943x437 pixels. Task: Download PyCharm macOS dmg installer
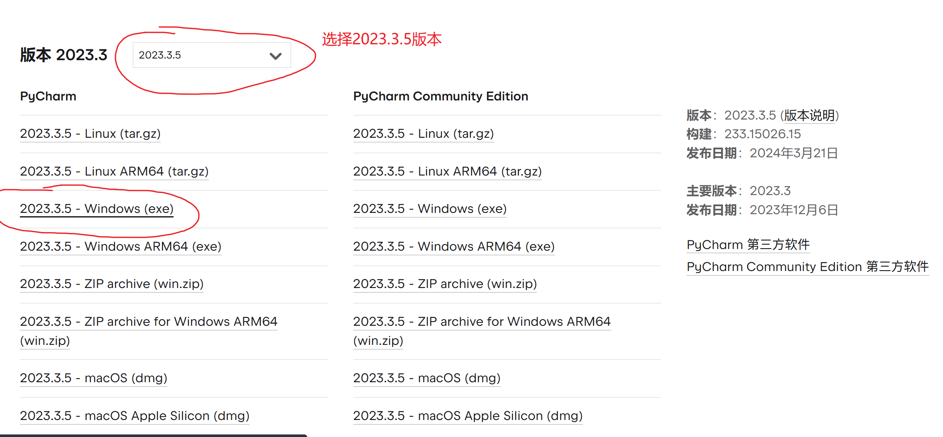click(x=93, y=378)
